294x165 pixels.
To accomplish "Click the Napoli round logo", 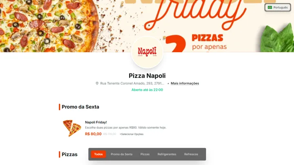I will pyautogui.click(x=147, y=52).
